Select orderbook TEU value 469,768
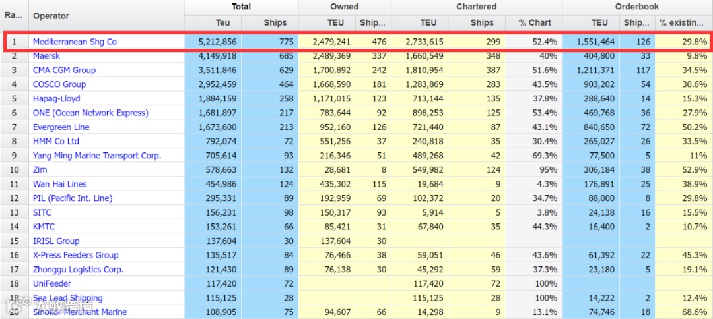Image resolution: width=713 pixels, height=319 pixels. click(599, 113)
